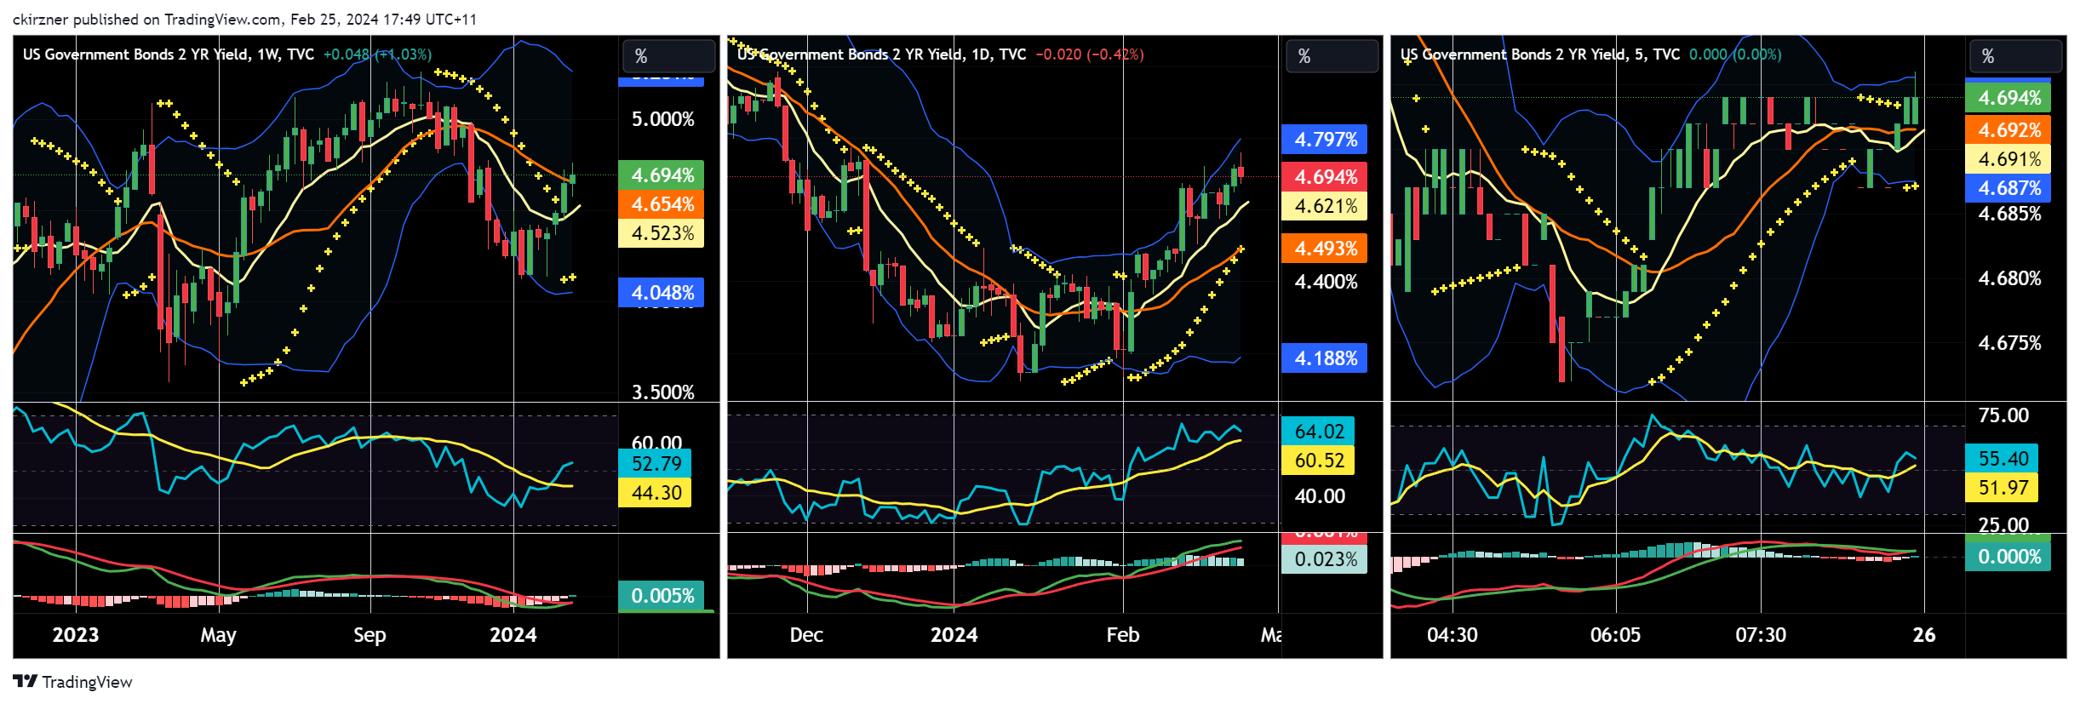This screenshot has width=2080, height=704.
Task: Click the May time axis label
Action: point(219,635)
